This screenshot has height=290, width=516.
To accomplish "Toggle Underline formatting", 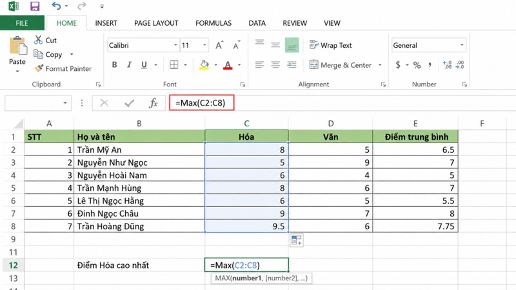I will pyautogui.click(x=144, y=65).
